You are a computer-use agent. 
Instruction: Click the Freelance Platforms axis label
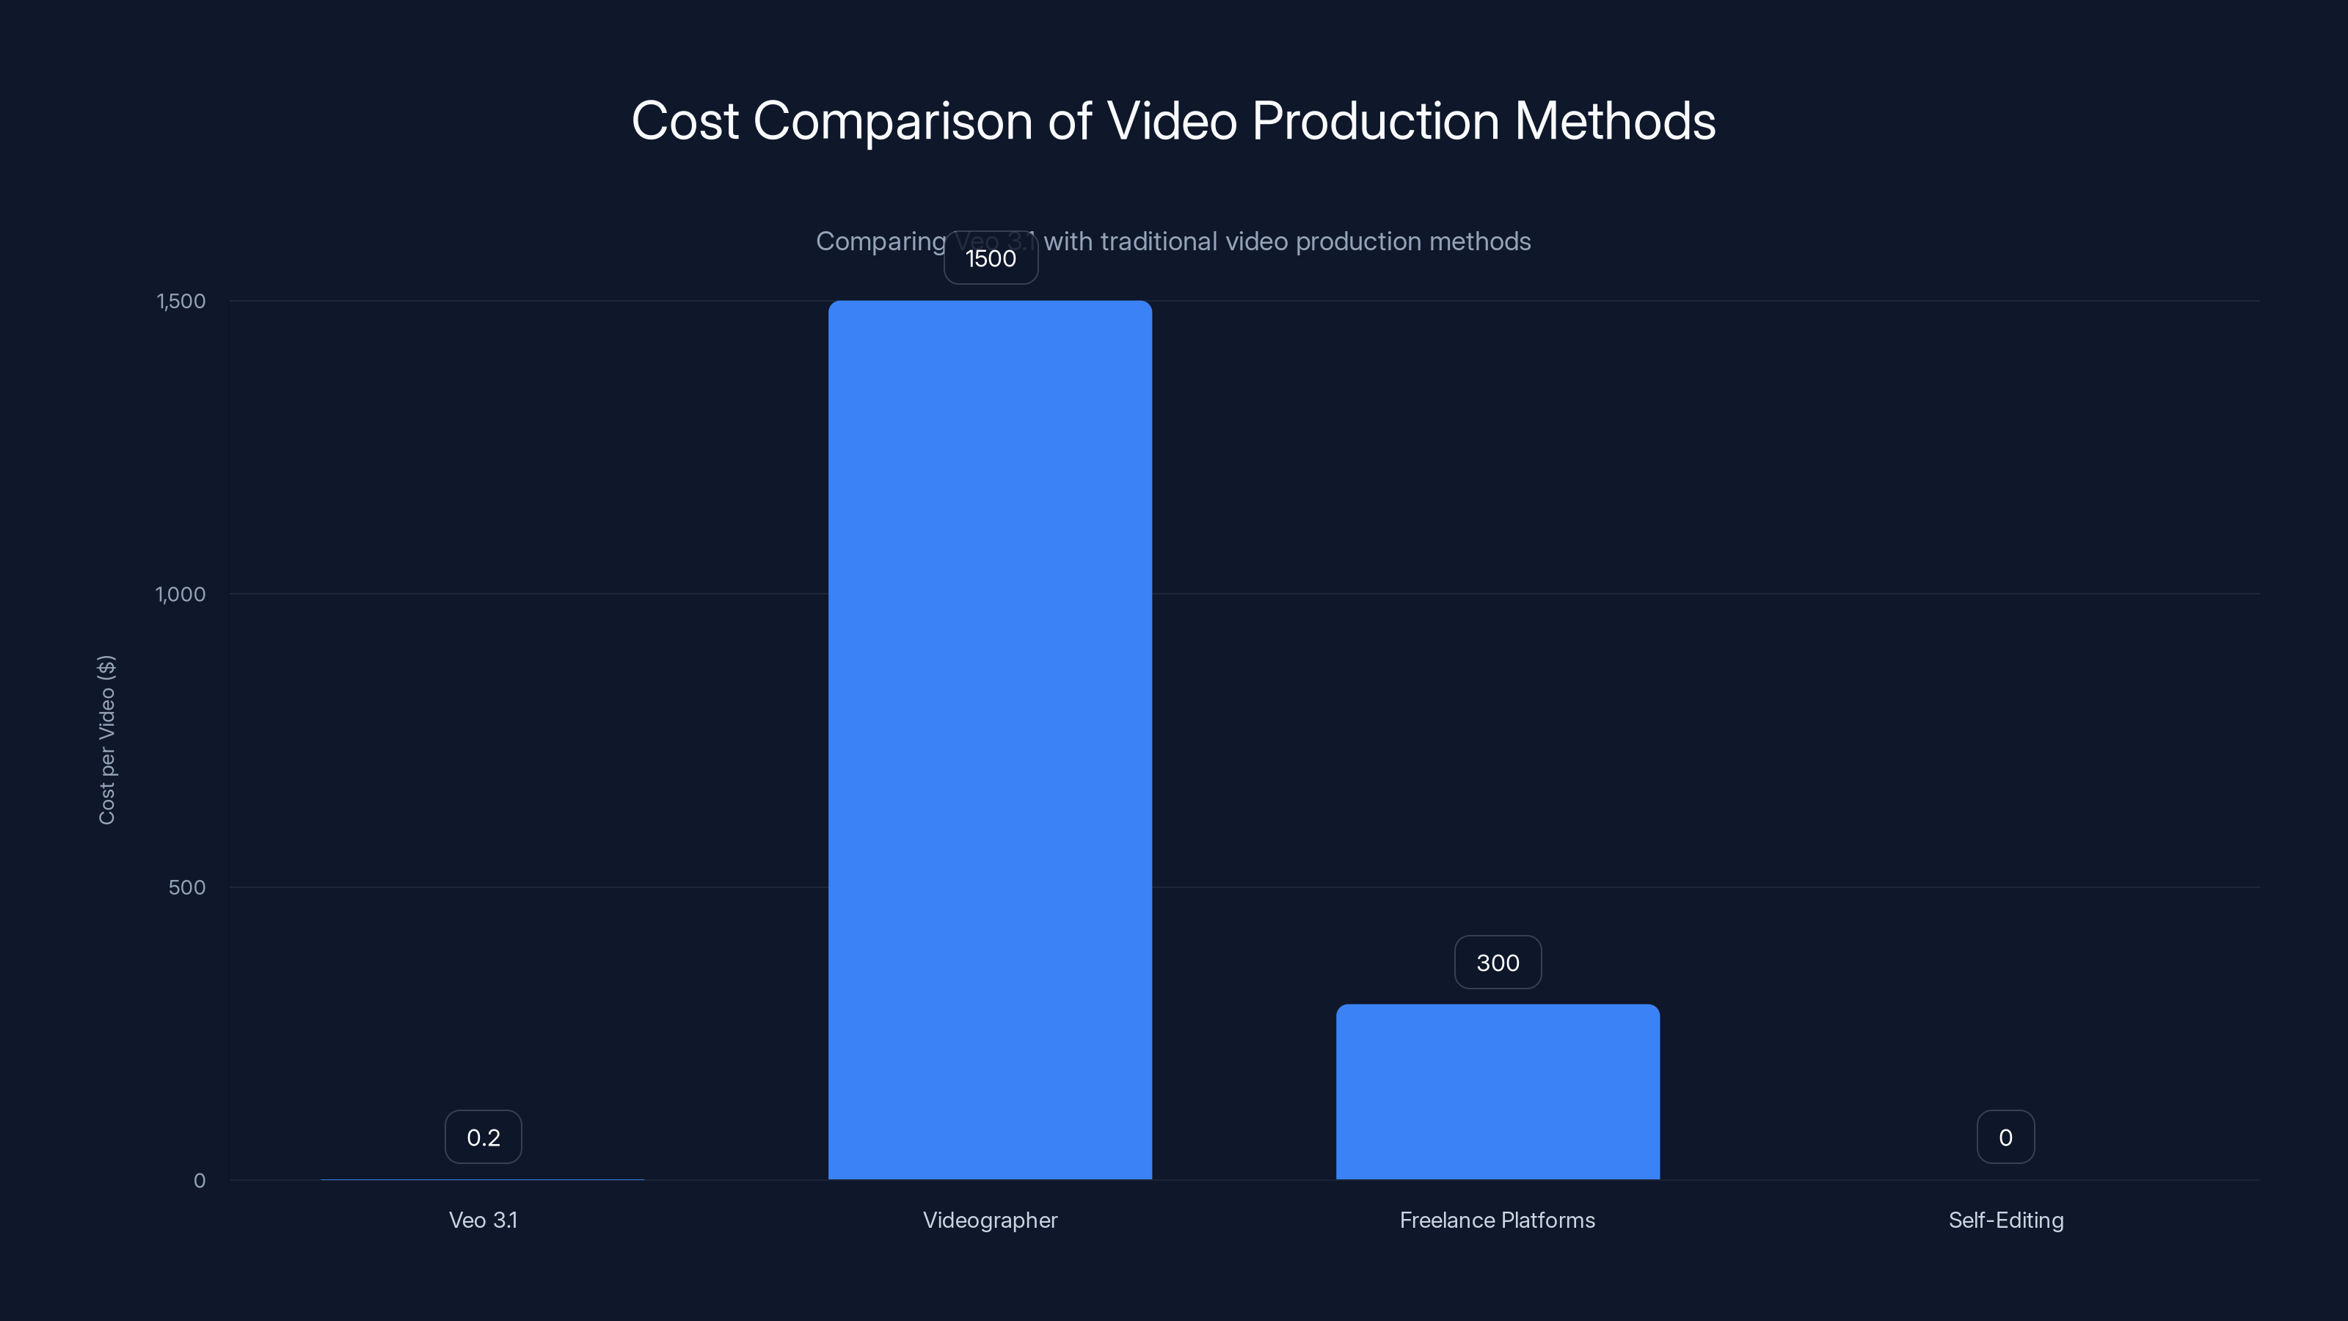click(x=1498, y=1220)
